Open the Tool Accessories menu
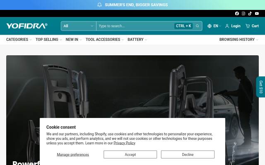This screenshot has width=265, height=165. 105,40
